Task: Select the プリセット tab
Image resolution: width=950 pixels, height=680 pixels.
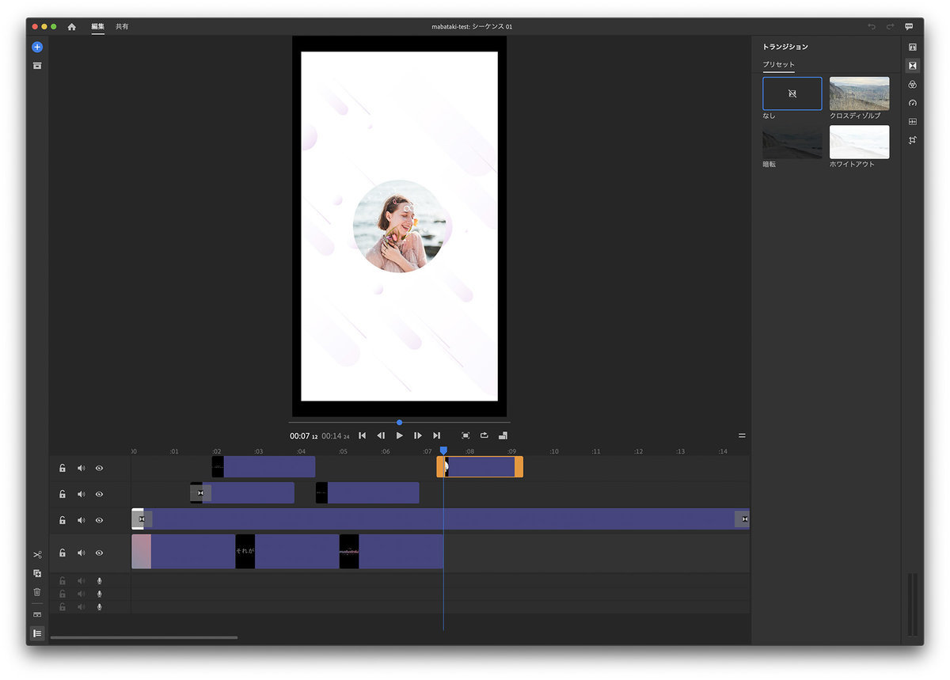Action: pyautogui.click(x=779, y=65)
